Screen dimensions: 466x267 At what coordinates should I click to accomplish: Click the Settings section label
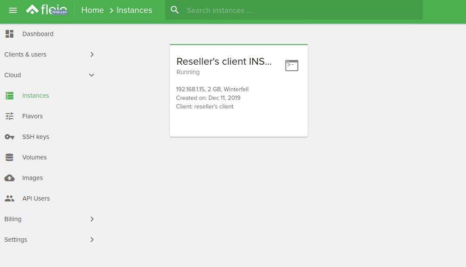coord(16,240)
